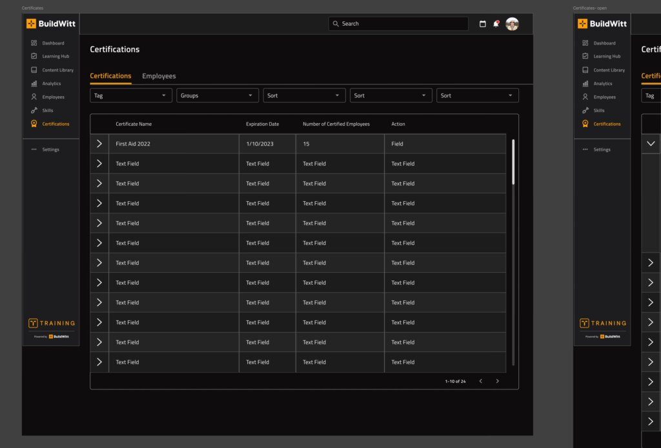Click the Settings ellipsis icon in Certificates frame sidebar
The width and height of the screenshot is (661, 448).
click(34, 150)
